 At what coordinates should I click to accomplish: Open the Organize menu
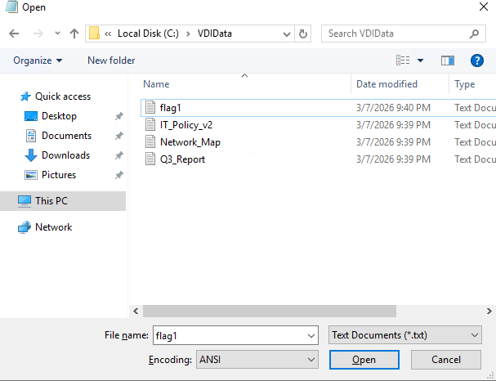point(38,61)
